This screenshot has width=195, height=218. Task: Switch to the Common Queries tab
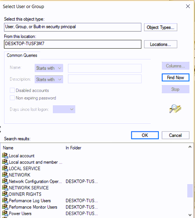point(22,55)
